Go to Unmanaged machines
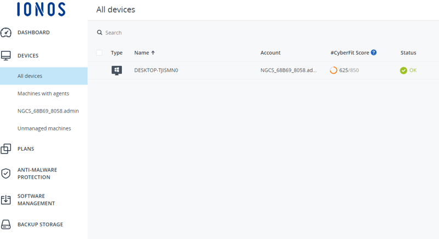 pos(44,129)
